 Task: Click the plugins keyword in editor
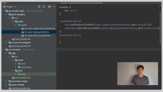(64, 7)
